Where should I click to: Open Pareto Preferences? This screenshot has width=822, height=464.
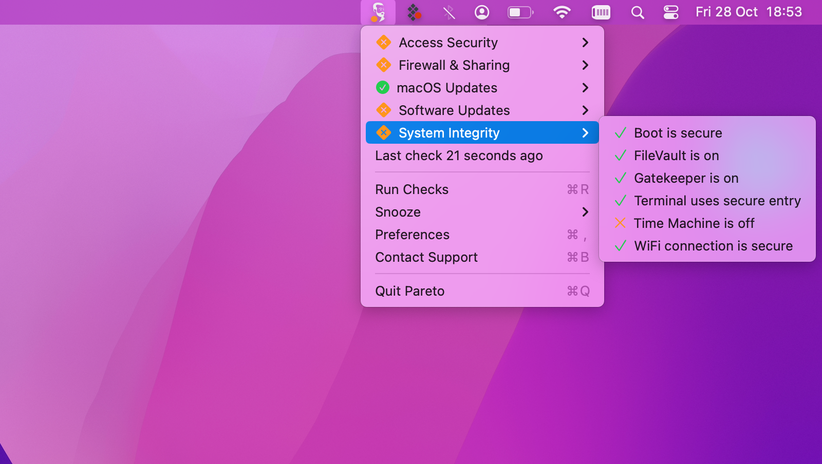tap(482, 235)
